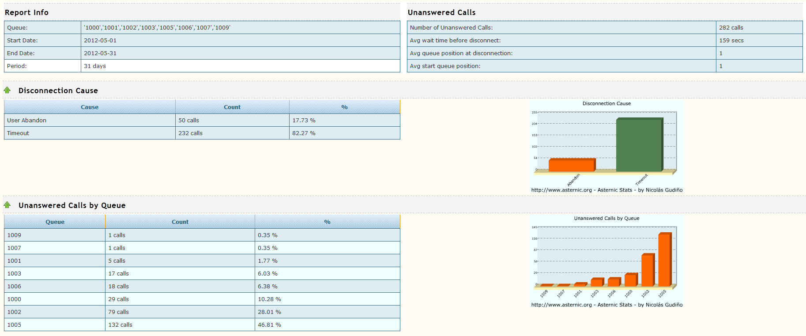Click the Start Date value 2012-05-01
806x336 pixels.
(x=100, y=40)
